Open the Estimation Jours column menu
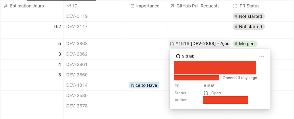The image size is (294, 119). coord(27,6)
